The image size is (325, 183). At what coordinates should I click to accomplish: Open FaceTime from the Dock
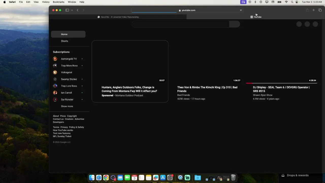(x=127, y=178)
